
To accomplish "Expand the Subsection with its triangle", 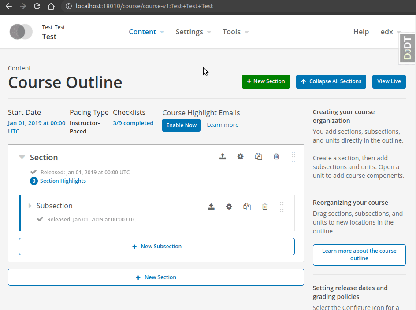I will click(30, 206).
